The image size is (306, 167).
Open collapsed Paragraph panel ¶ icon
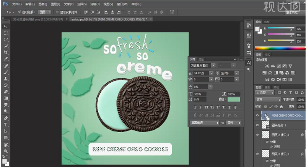tap(249, 69)
